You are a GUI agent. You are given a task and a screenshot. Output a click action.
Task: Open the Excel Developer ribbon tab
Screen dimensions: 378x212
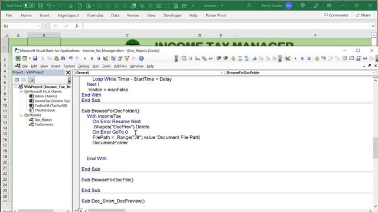tap(172, 15)
